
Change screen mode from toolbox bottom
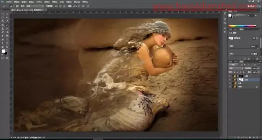click(x=7, y=58)
